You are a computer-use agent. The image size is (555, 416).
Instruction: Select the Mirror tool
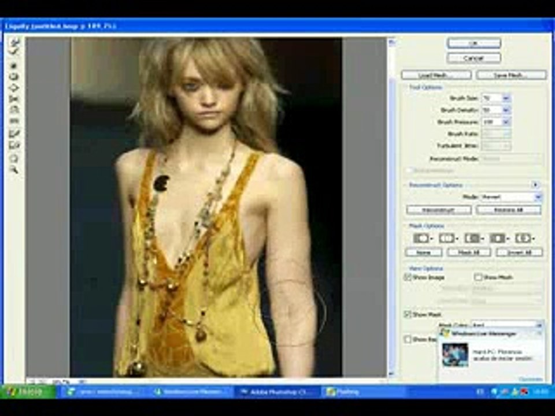pyautogui.click(x=15, y=111)
